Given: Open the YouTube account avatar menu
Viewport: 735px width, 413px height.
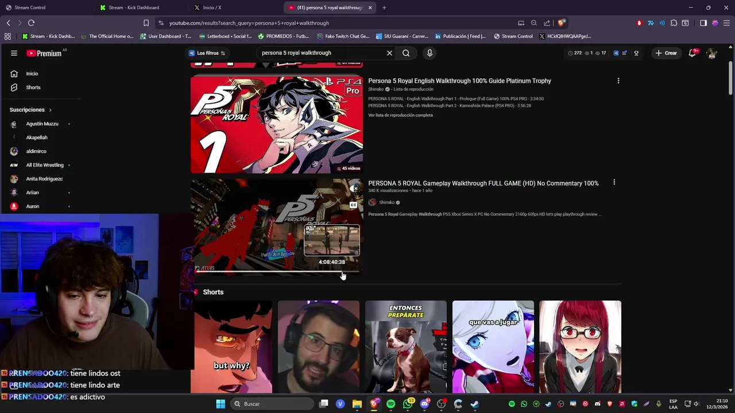Looking at the screenshot, I should tap(711, 53).
